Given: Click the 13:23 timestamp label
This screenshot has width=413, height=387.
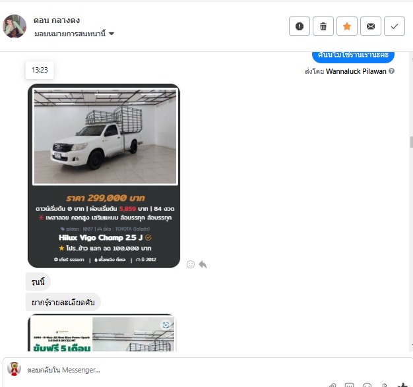Looking at the screenshot, I should pyautogui.click(x=40, y=70).
